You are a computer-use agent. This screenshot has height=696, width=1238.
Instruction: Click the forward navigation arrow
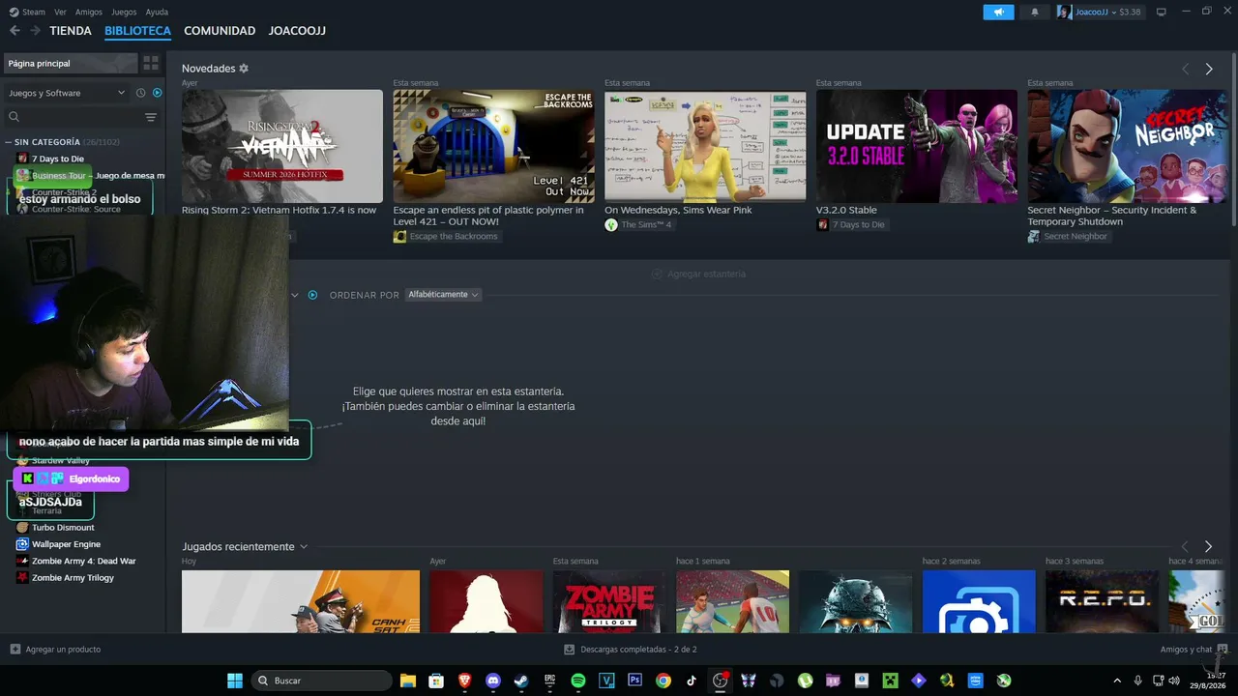[35, 31]
